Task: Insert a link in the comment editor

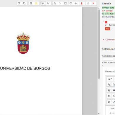Action: [x=109, y=84]
